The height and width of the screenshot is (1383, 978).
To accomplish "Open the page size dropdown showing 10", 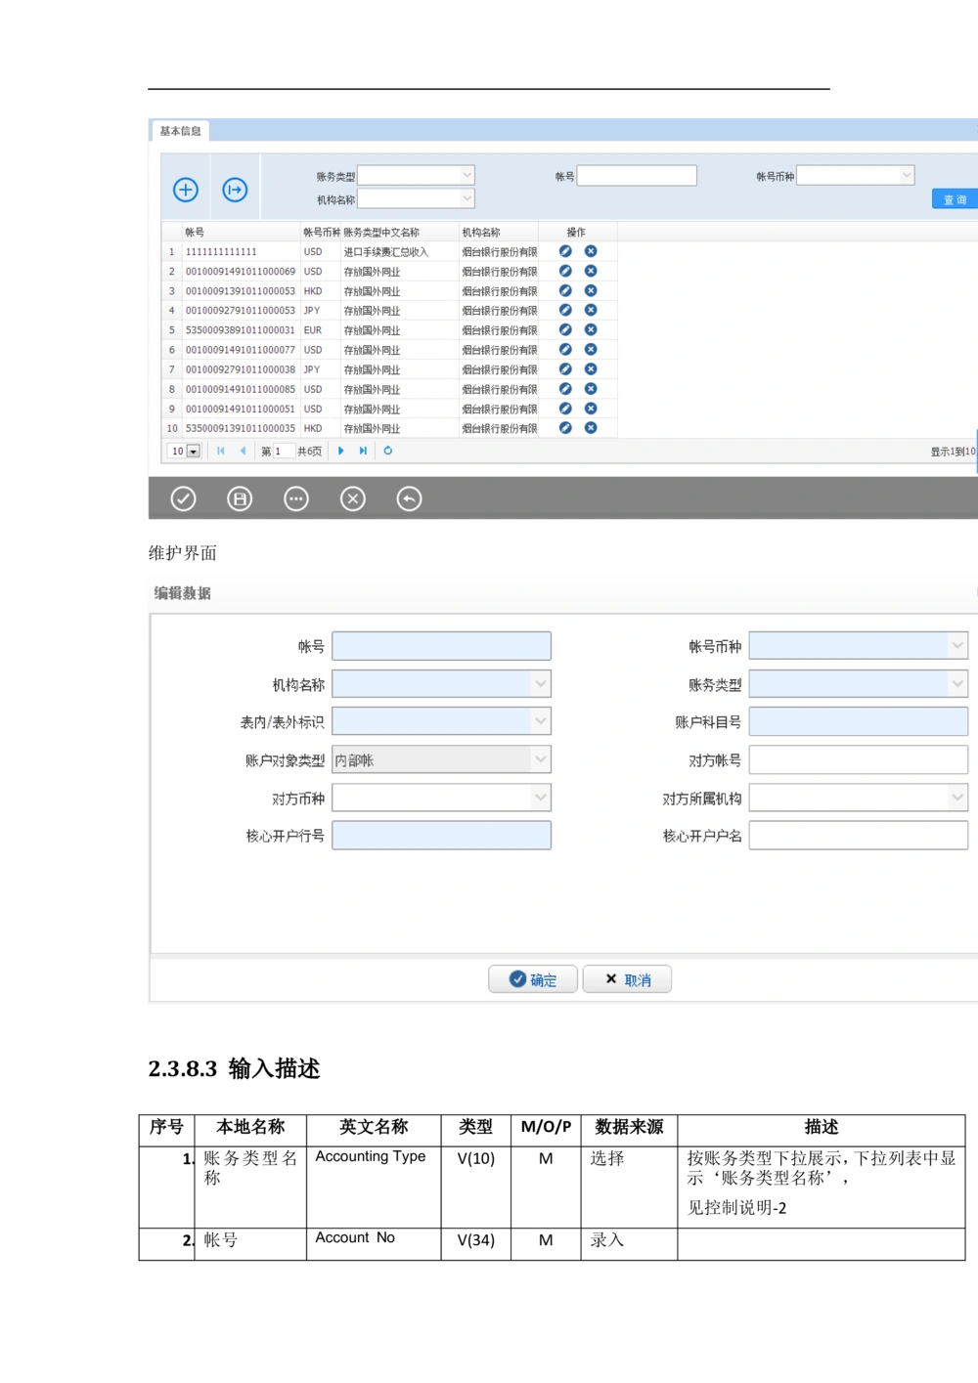I will click(x=193, y=452).
